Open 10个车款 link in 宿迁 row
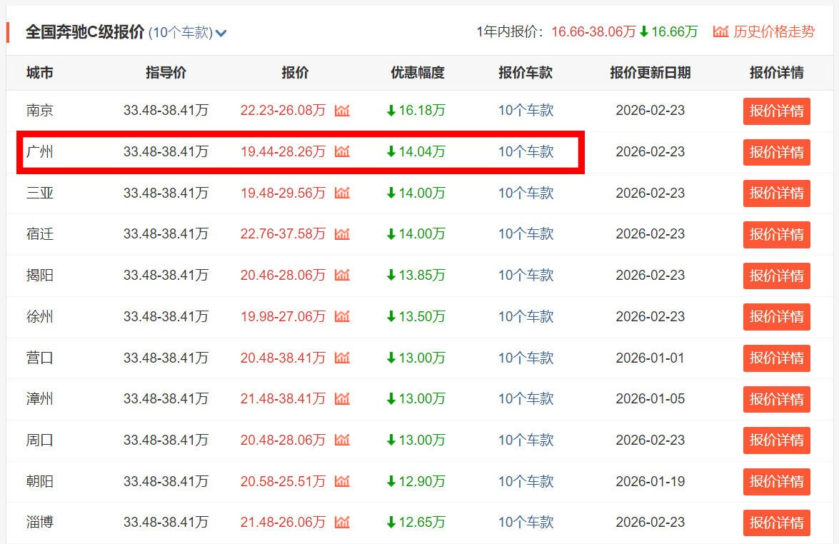The image size is (839, 544). tap(526, 234)
